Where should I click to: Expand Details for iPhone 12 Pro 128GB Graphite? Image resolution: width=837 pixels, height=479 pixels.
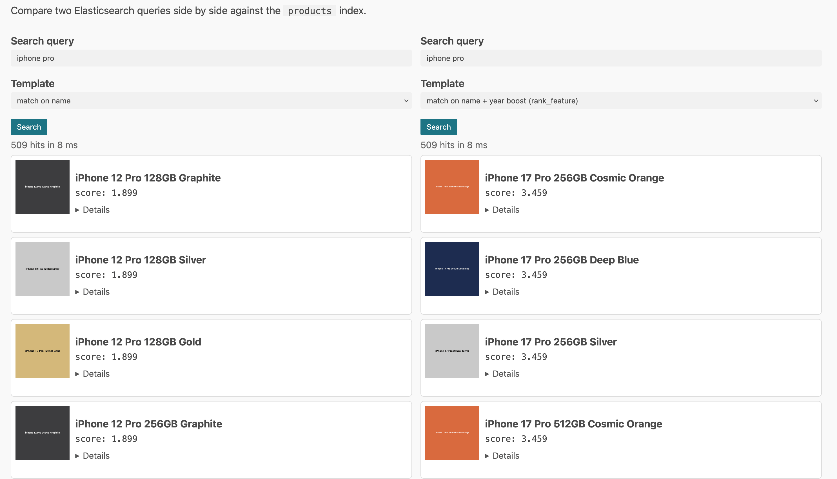pyautogui.click(x=92, y=210)
